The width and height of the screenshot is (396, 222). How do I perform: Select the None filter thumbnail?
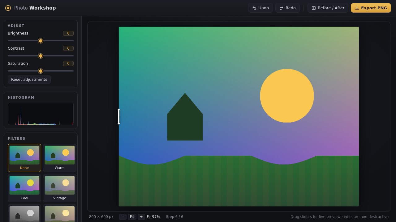tap(24, 158)
